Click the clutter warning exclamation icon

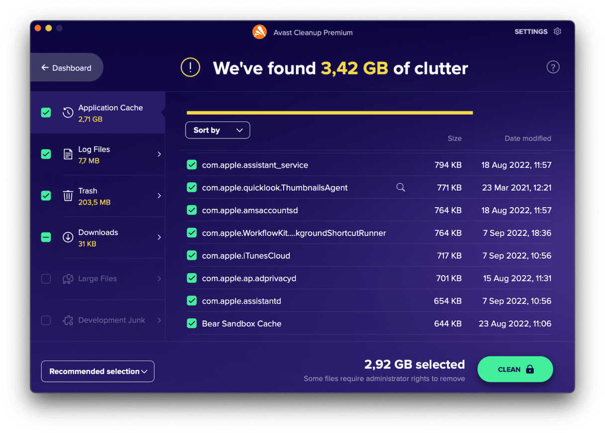[190, 68]
